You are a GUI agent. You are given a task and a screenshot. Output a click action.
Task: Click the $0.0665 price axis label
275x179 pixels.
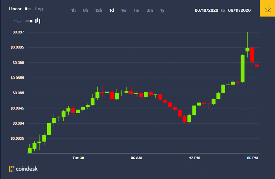click(x=17, y=47)
